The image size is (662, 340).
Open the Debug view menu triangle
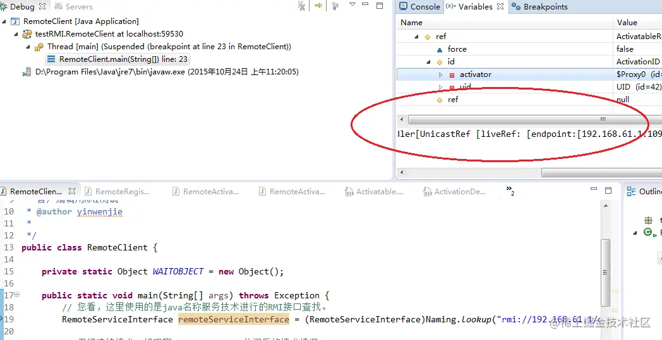pyautogui.click(x=352, y=4)
